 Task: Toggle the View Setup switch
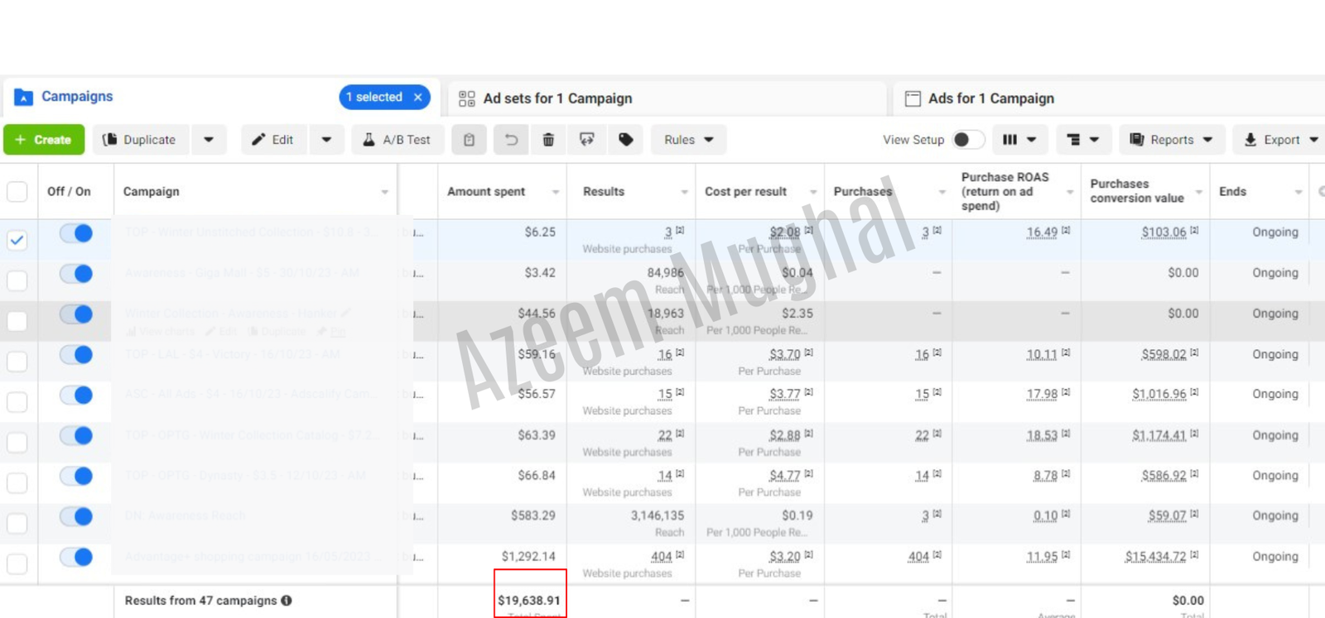(968, 140)
